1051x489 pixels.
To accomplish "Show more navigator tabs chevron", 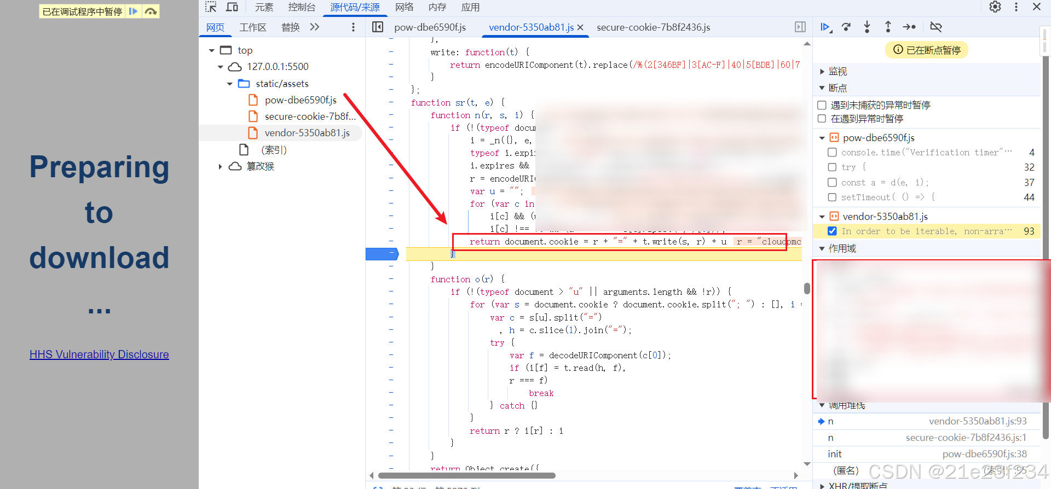I will tap(314, 27).
